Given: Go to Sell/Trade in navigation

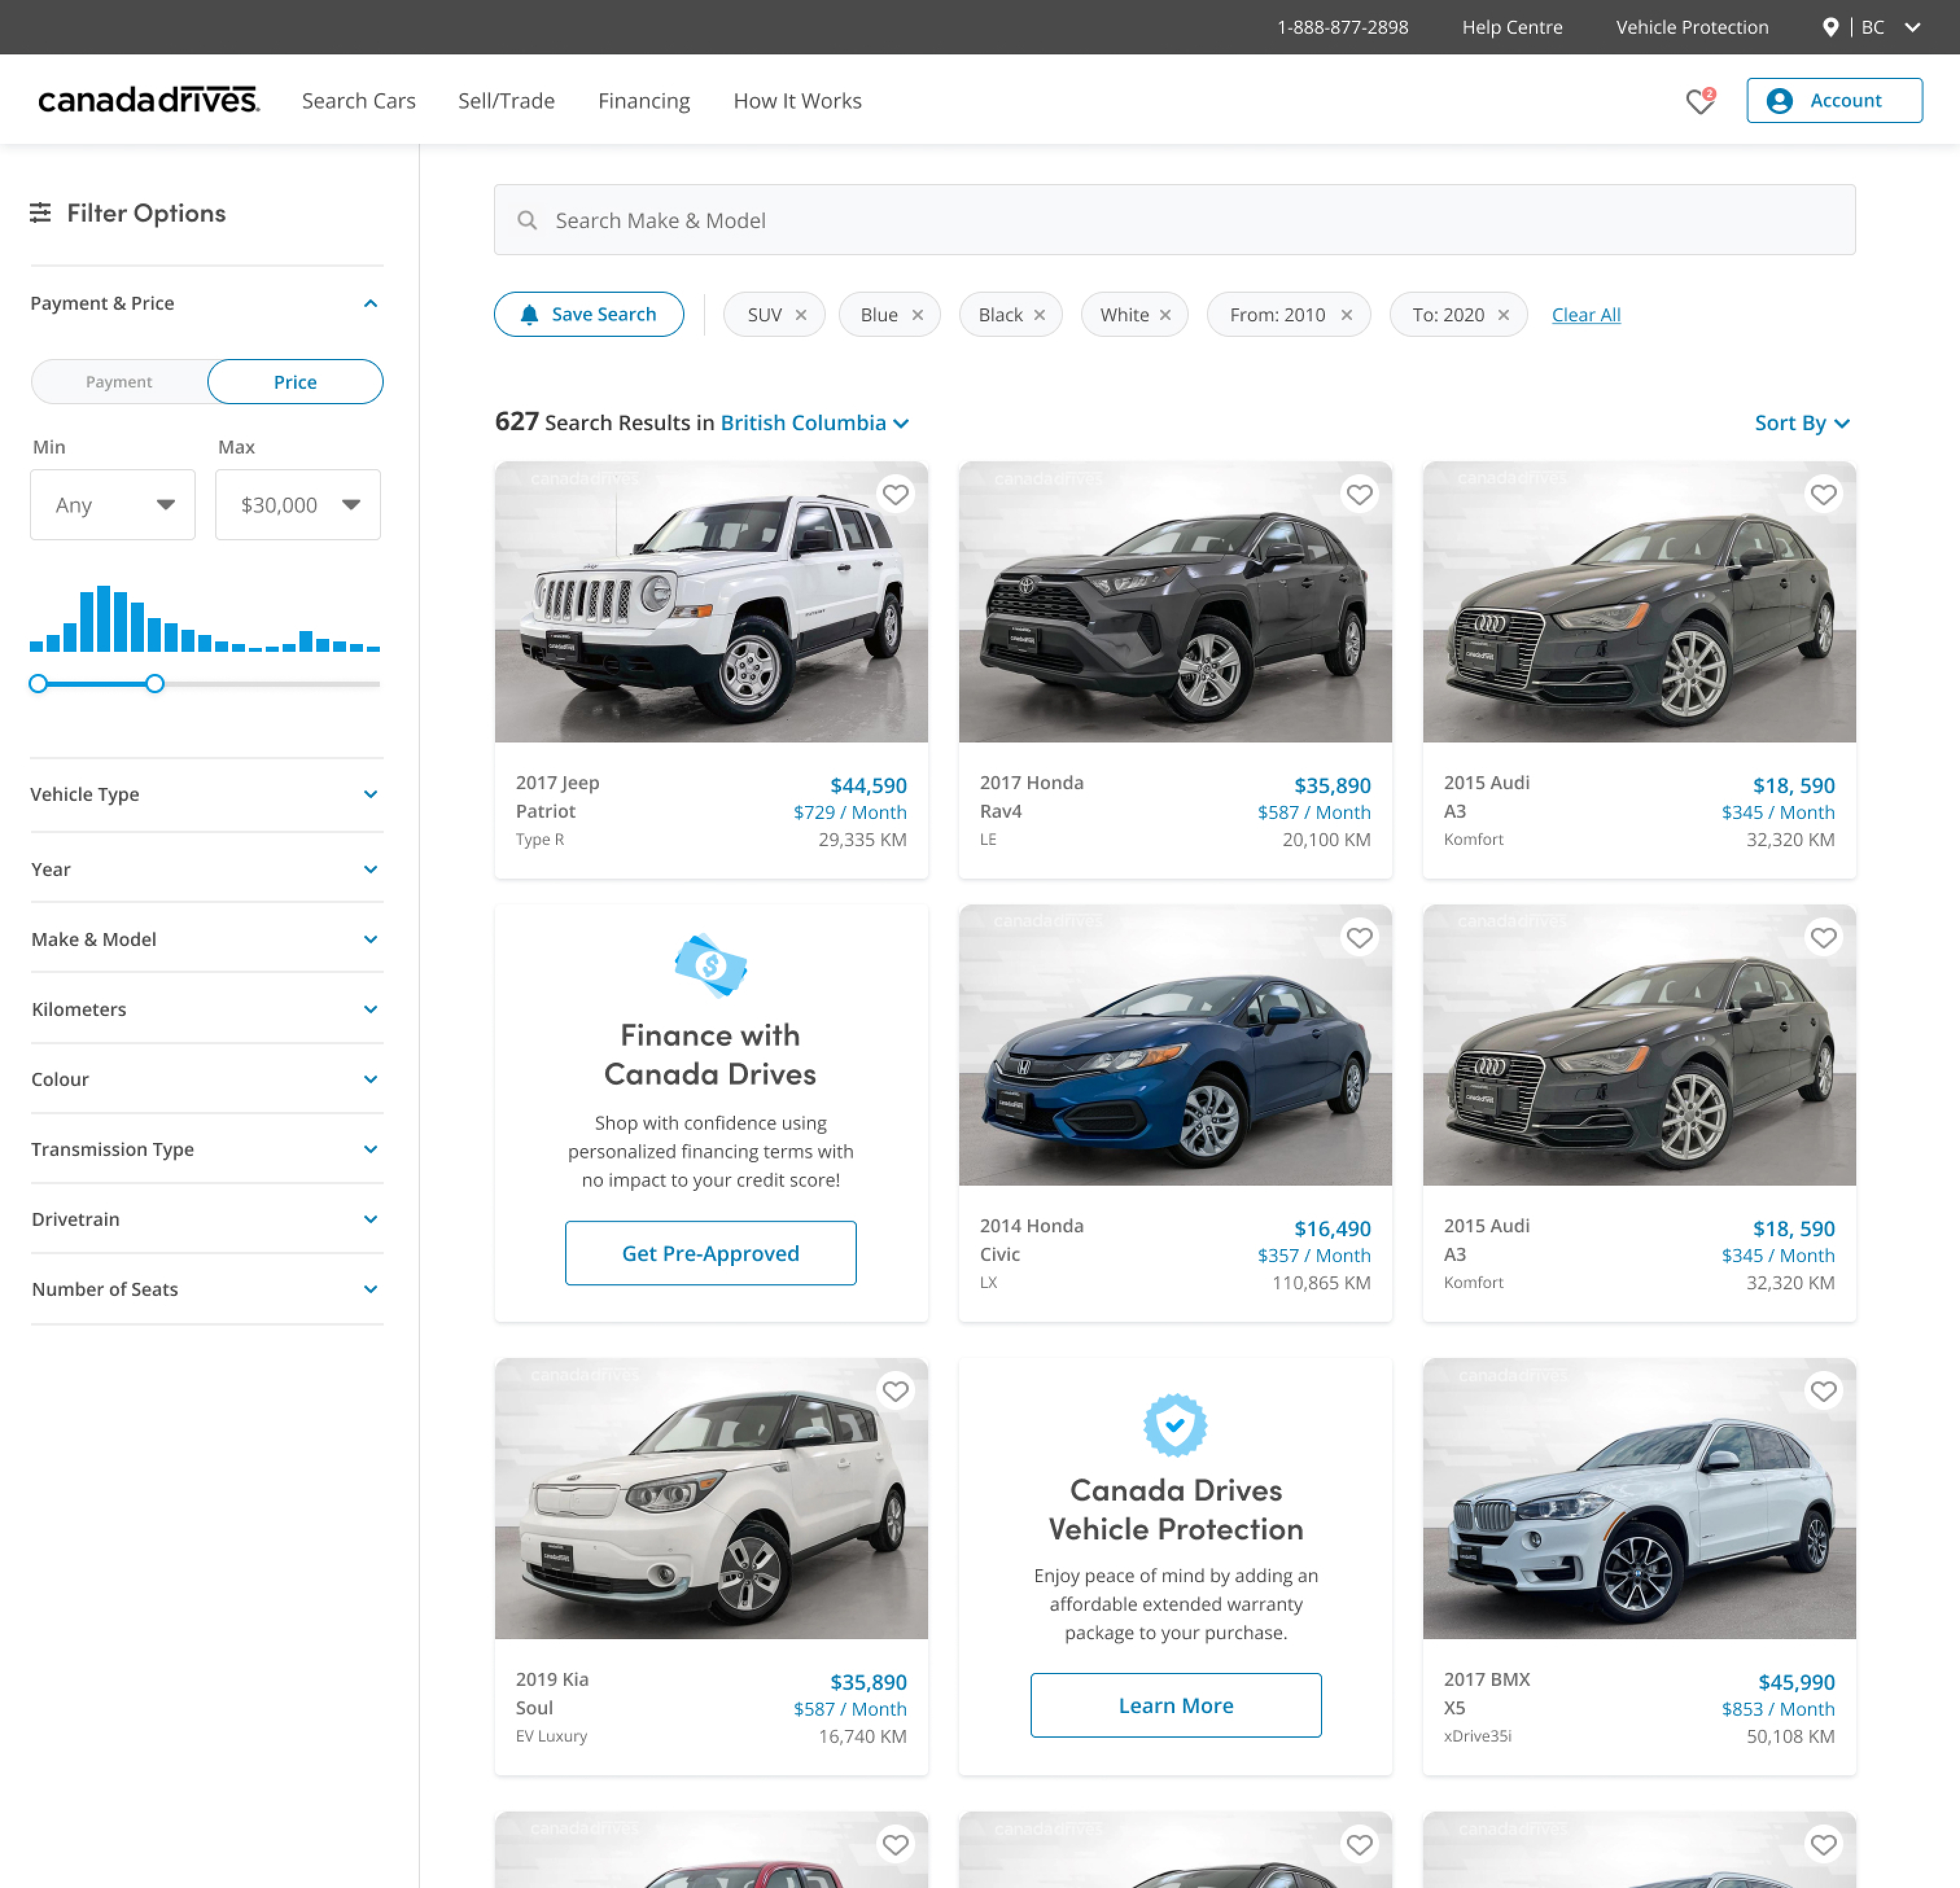Looking at the screenshot, I should (x=506, y=101).
